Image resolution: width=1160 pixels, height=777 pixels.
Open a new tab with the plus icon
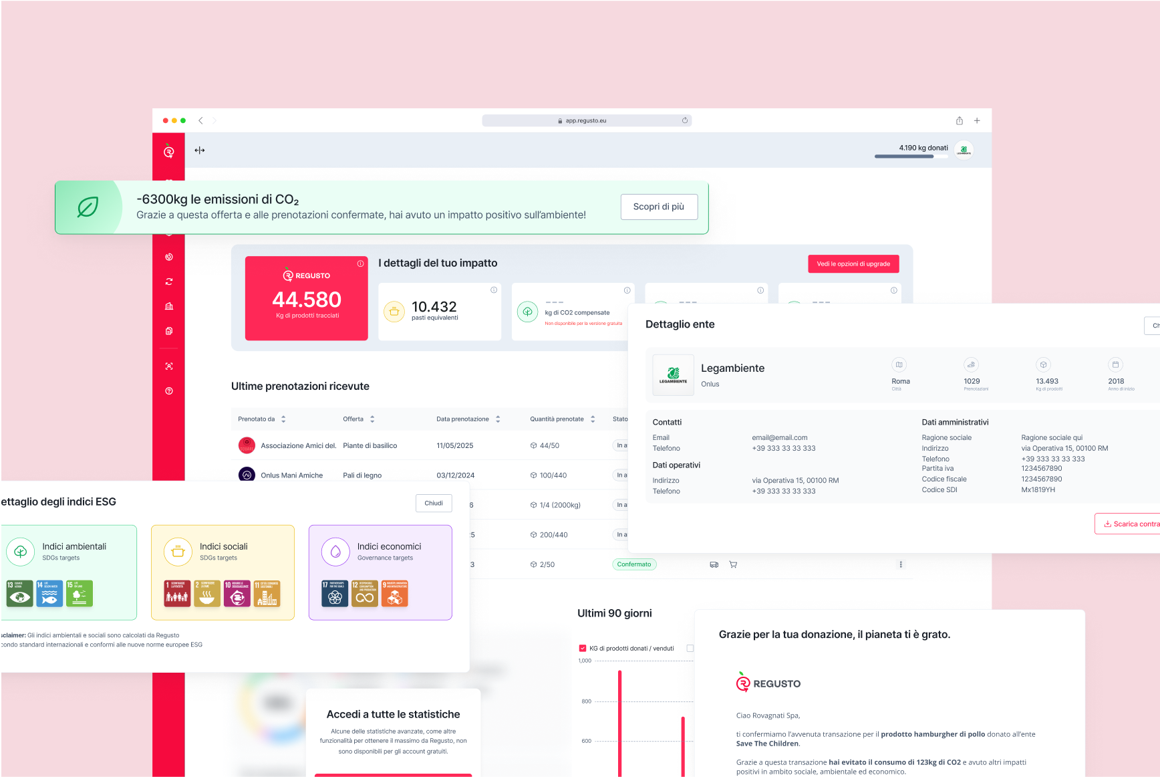coord(977,120)
